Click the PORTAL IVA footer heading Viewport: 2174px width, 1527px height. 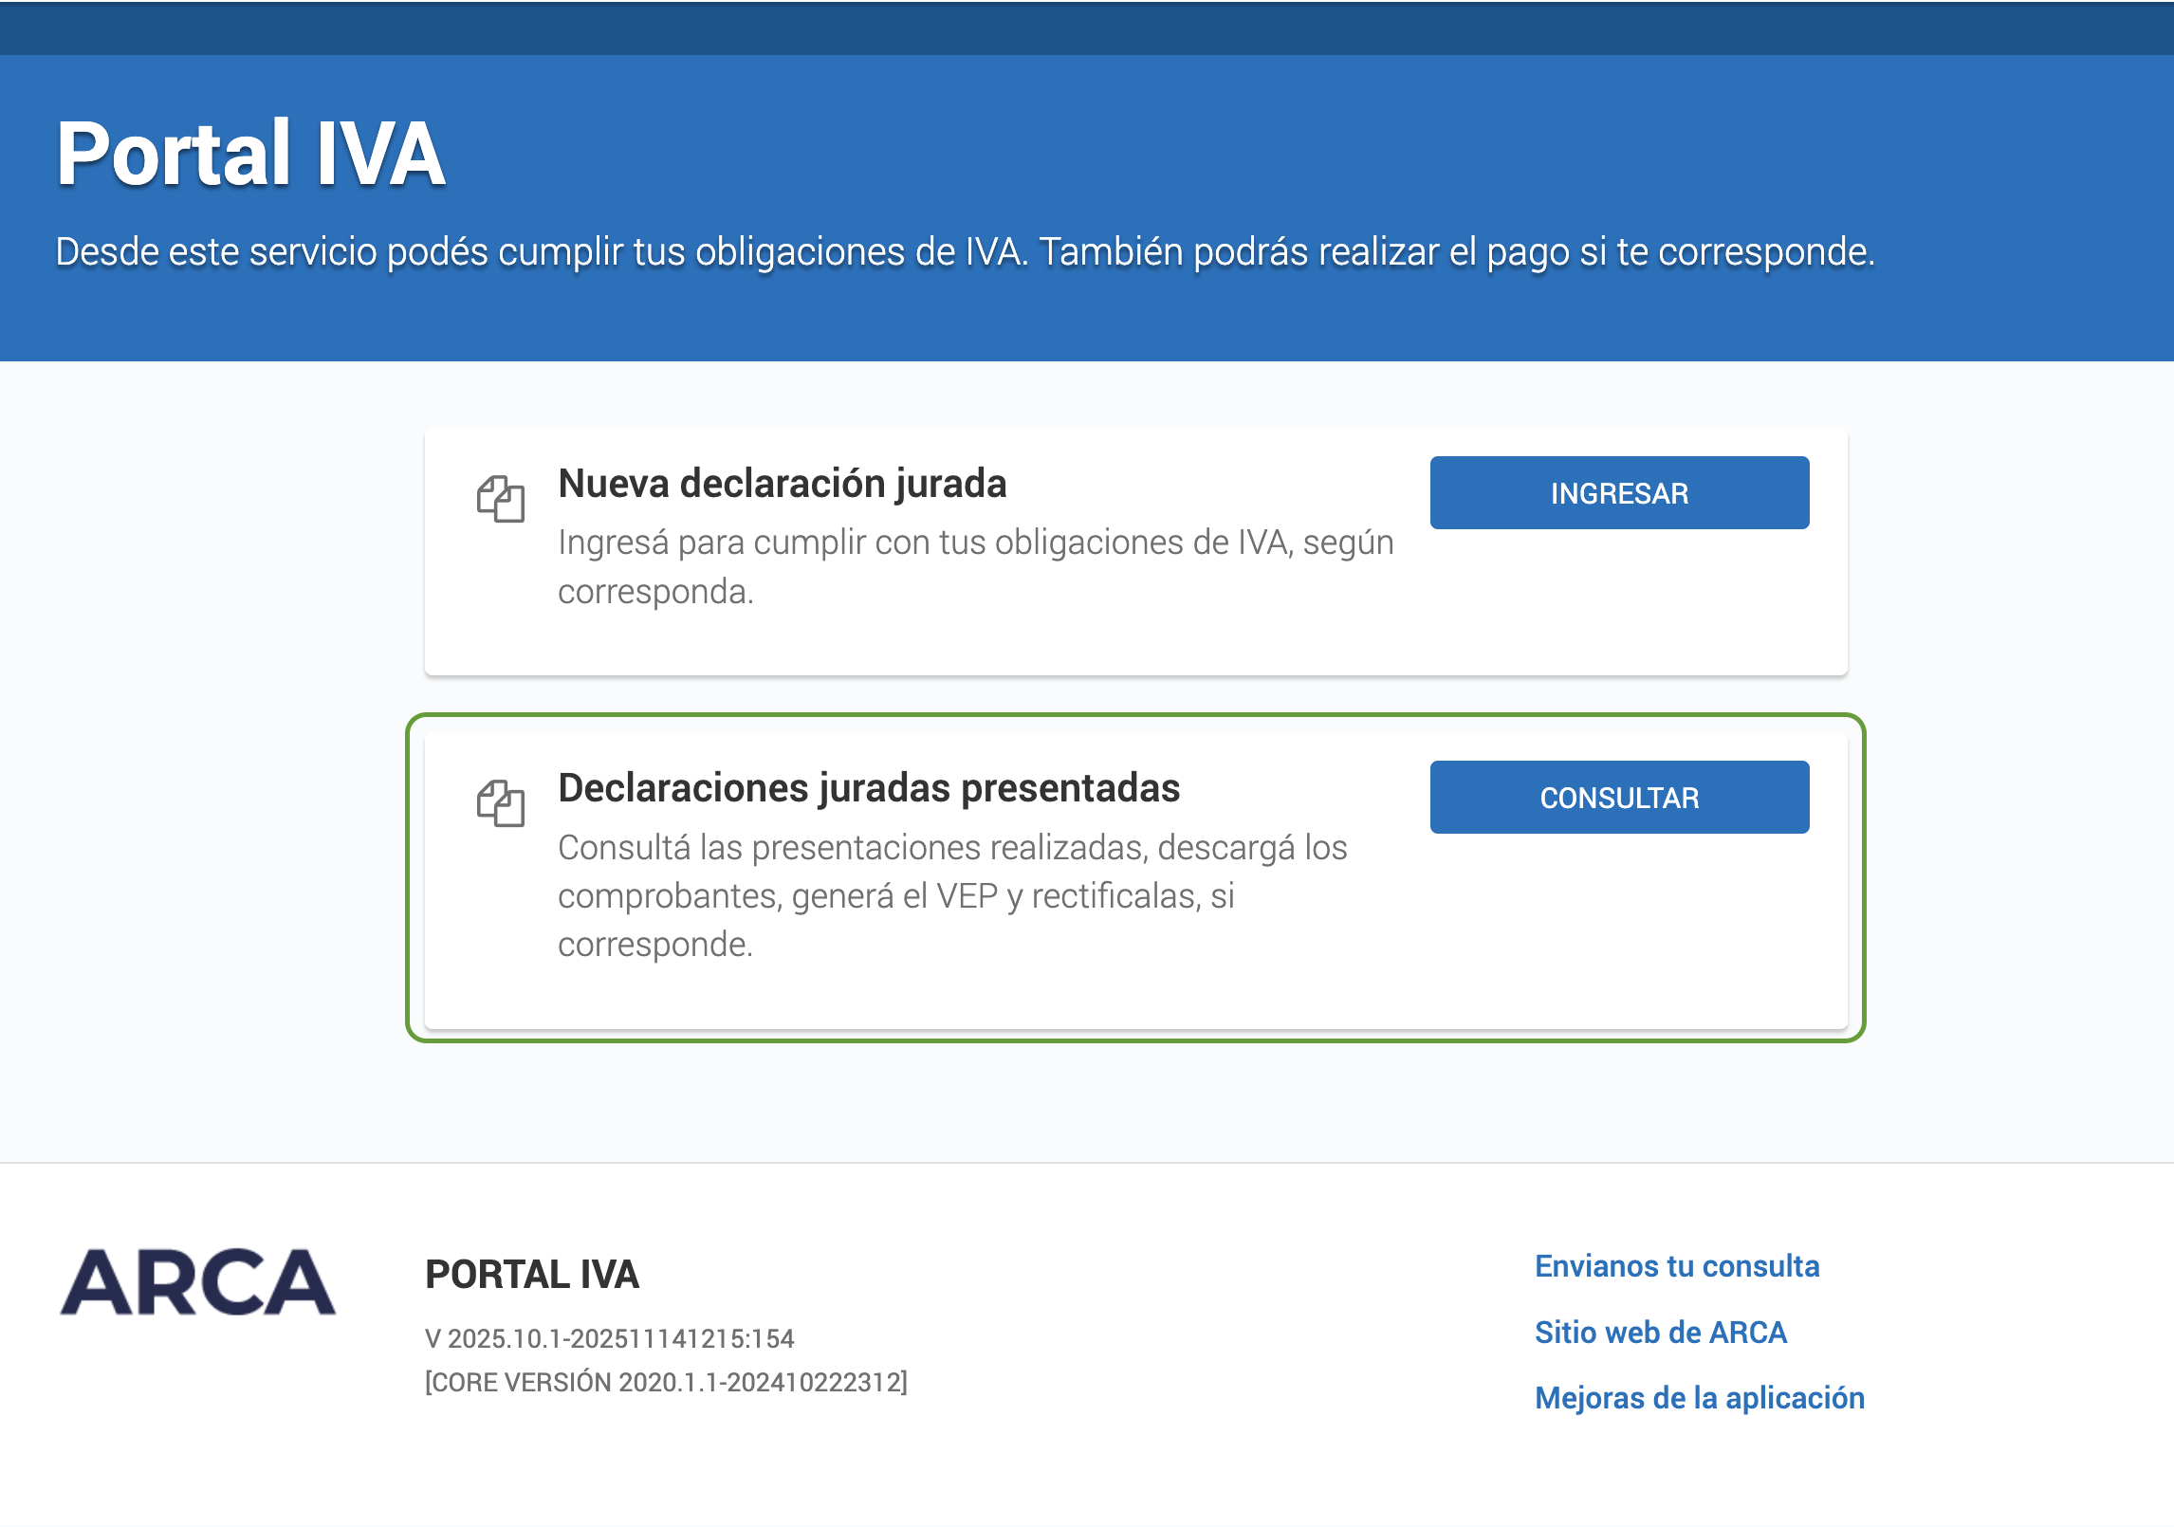[x=532, y=1275]
